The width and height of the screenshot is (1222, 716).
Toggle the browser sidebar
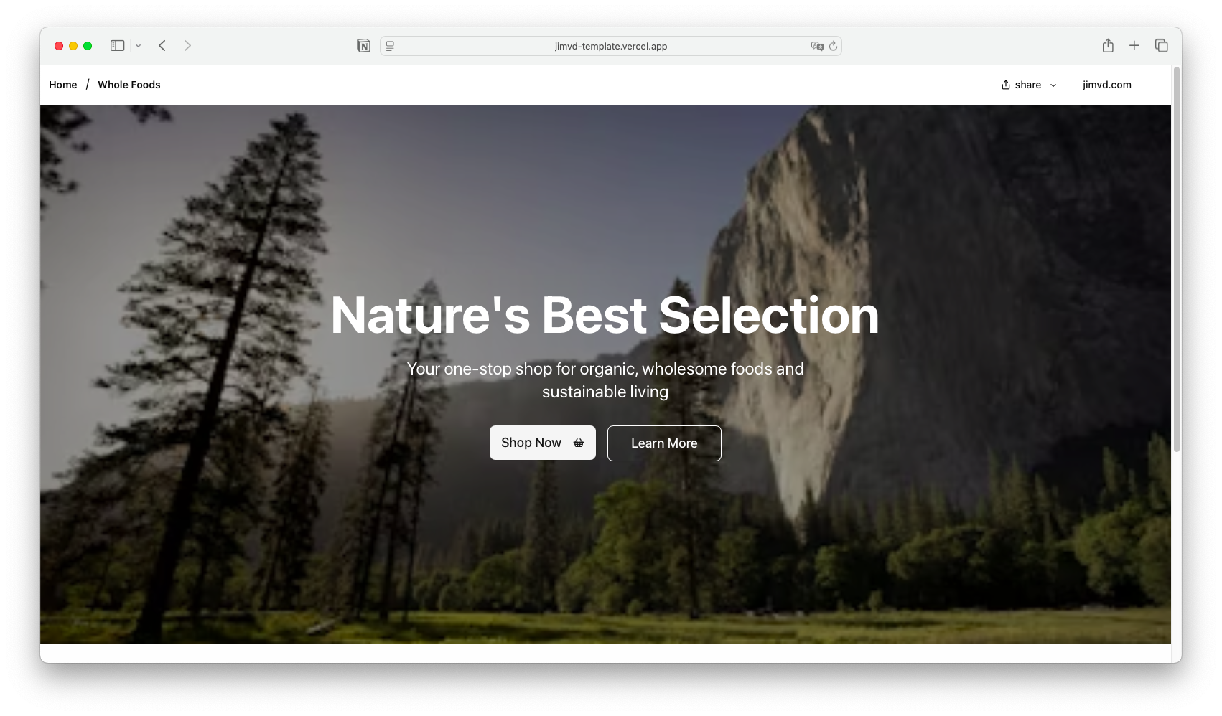117,45
